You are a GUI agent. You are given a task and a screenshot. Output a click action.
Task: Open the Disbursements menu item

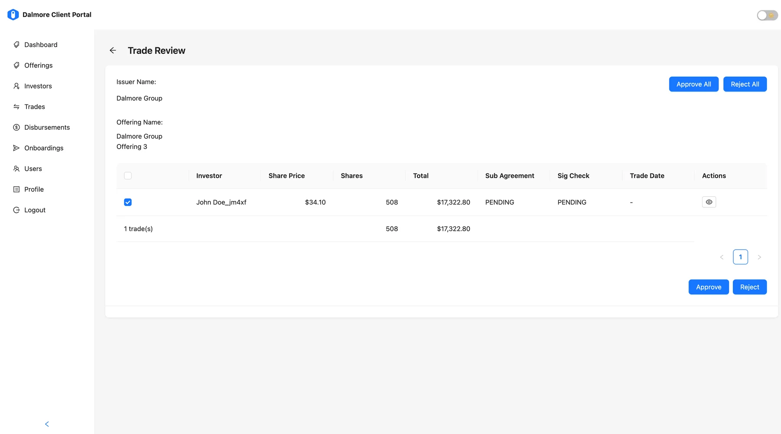(47, 127)
